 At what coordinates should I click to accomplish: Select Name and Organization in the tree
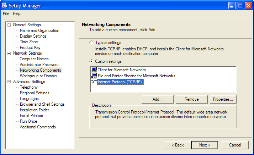pyautogui.click(x=39, y=31)
